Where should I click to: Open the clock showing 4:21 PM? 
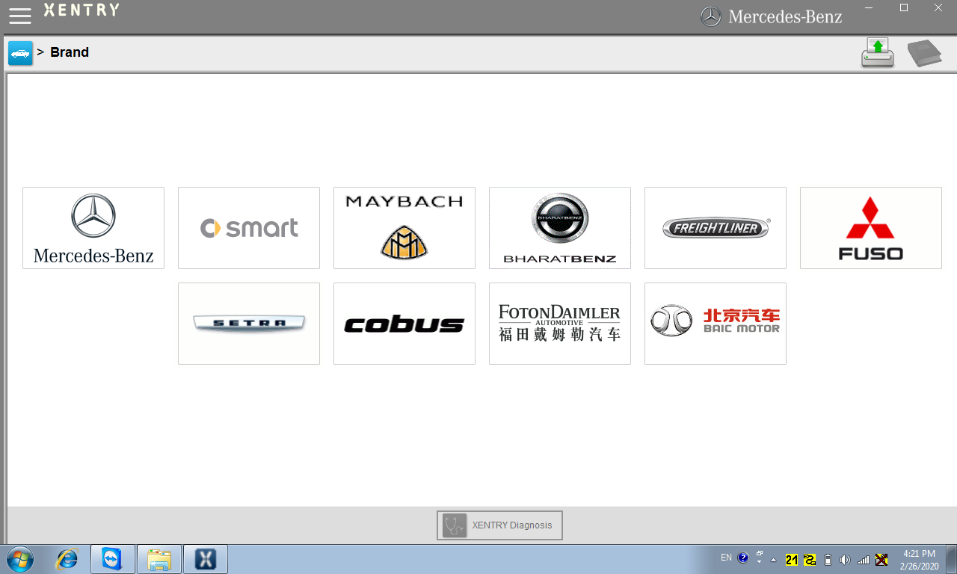[x=919, y=560]
